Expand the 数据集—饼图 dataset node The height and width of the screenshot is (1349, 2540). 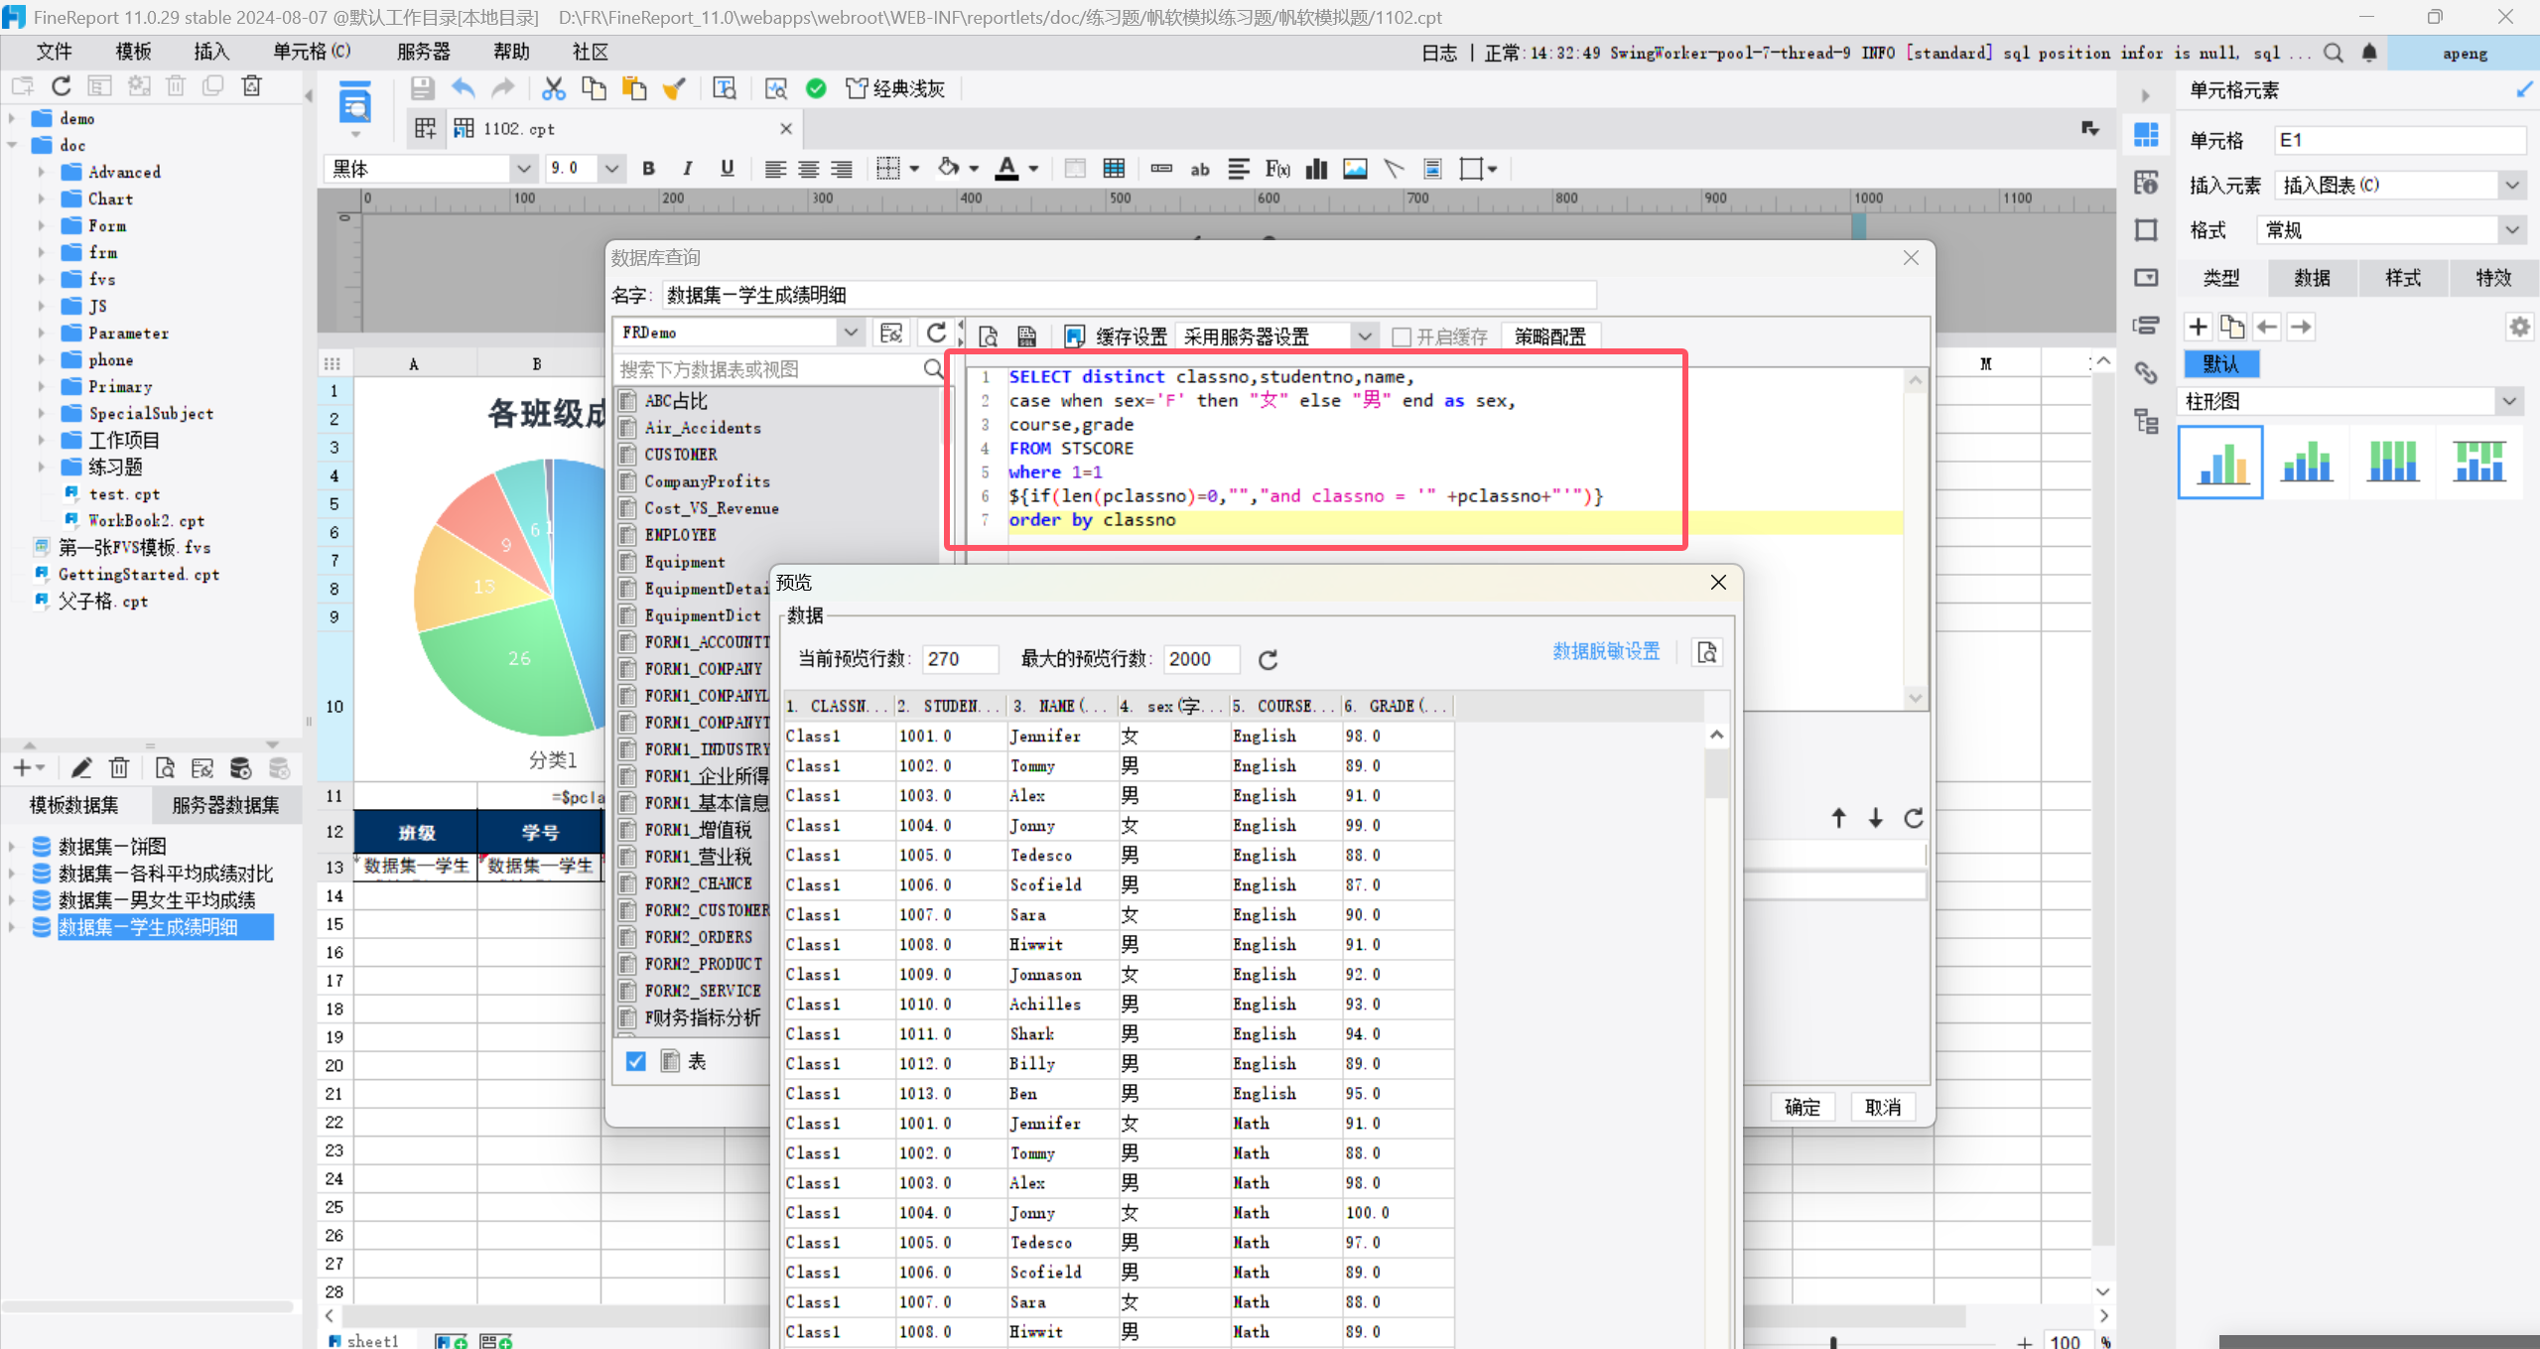tap(12, 847)
